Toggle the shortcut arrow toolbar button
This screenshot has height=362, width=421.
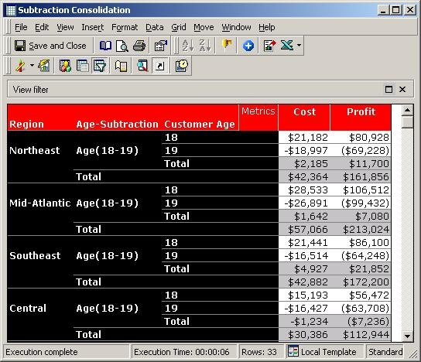pyautogui.click(x=160, y=66)
